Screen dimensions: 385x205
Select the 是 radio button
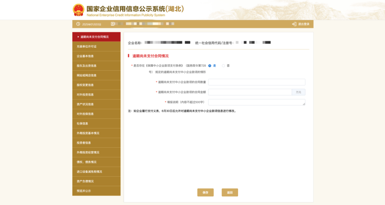tap(210, 66)
